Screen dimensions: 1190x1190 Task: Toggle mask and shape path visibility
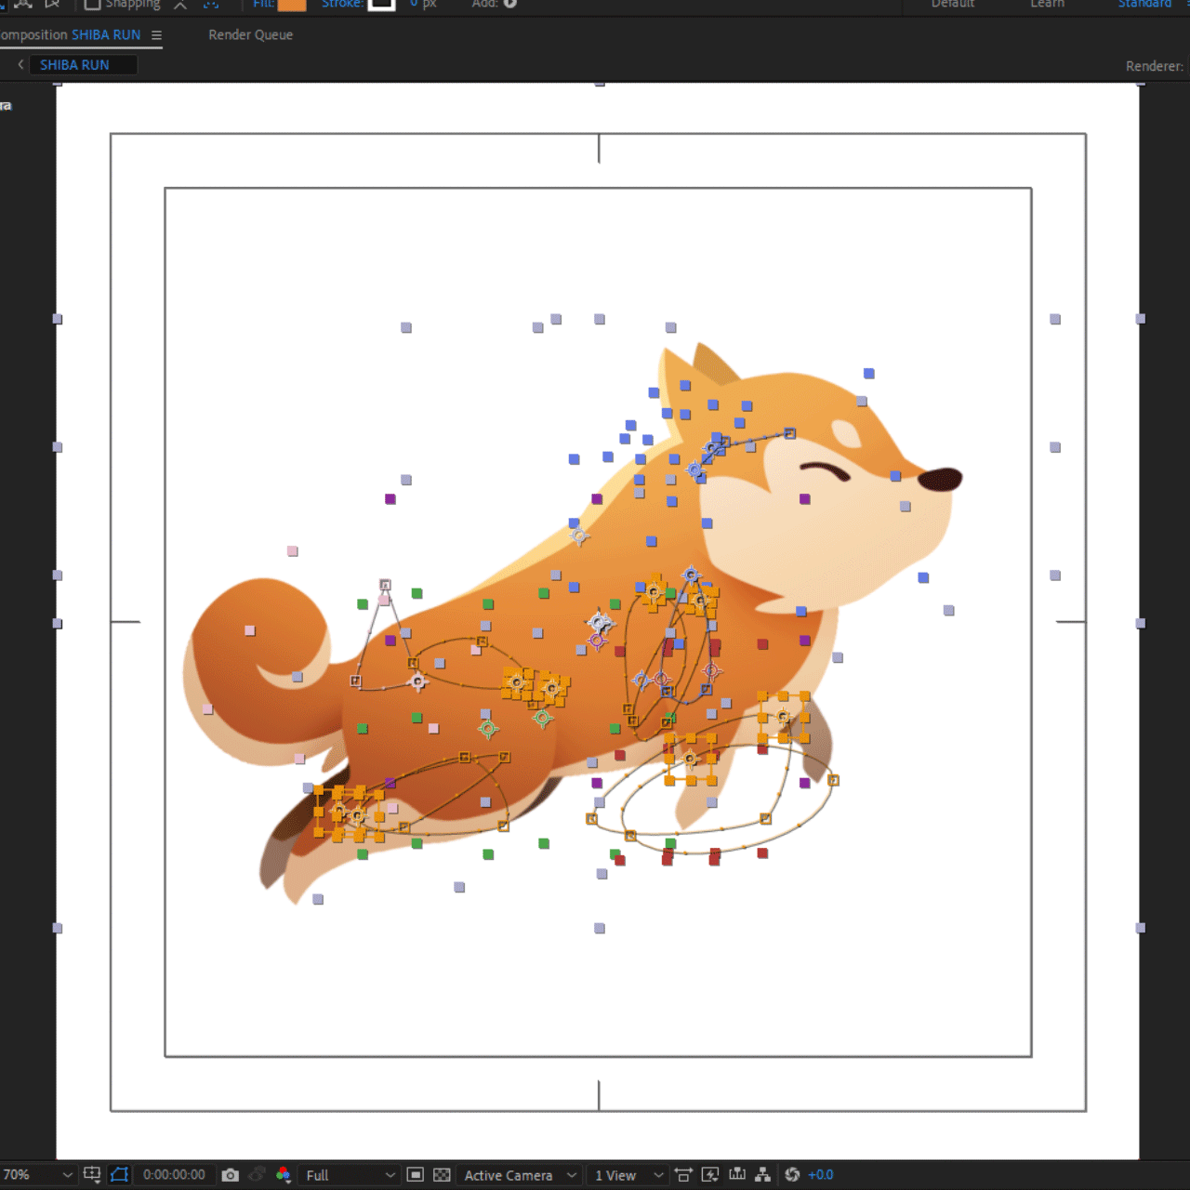119,1175
